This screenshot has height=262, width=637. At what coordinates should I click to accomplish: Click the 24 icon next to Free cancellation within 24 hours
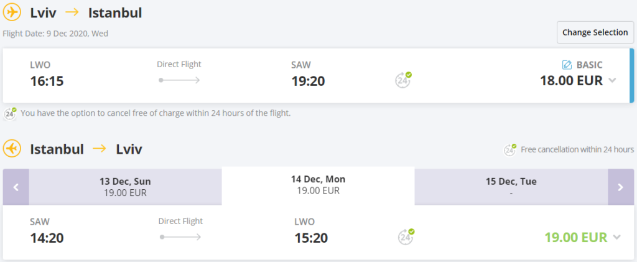pyautogui.click(x=510, y=150)
